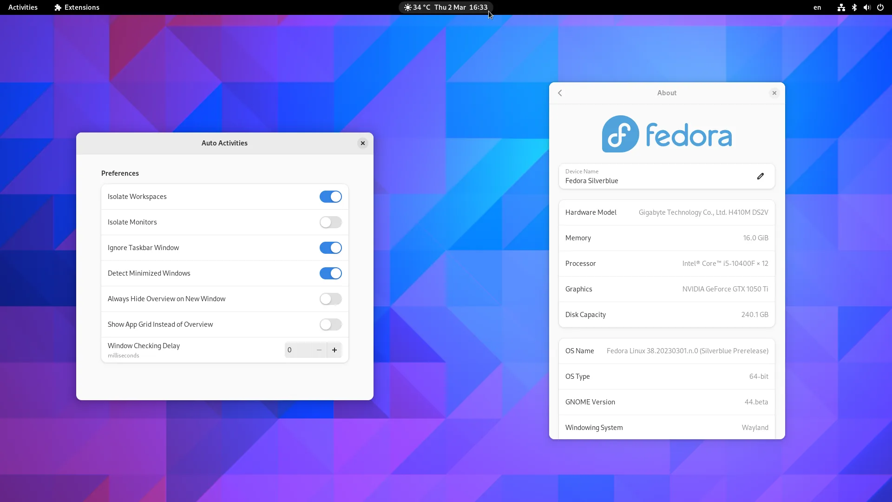Click the power icon in top bar
The image size is (892, 502).
[880, 7]
